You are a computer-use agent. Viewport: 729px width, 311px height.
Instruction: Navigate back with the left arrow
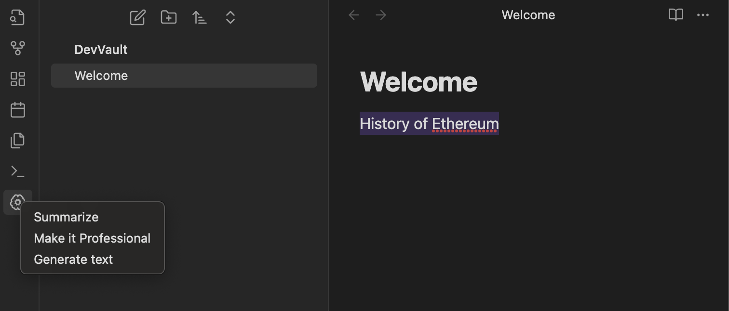tap(354, 15)
